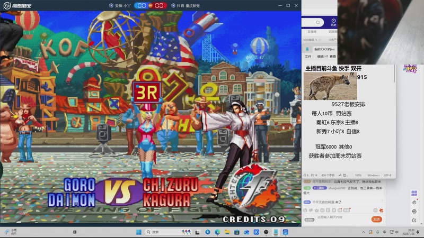The image size is (424, 238).
Task: Click the UTF-8 encoding in Notepad's status bar
Action: tap(387, 175)
